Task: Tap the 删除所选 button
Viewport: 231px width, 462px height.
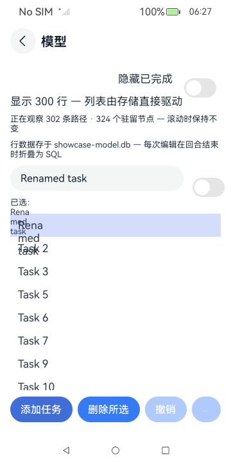Action: (x=108, y=409)
